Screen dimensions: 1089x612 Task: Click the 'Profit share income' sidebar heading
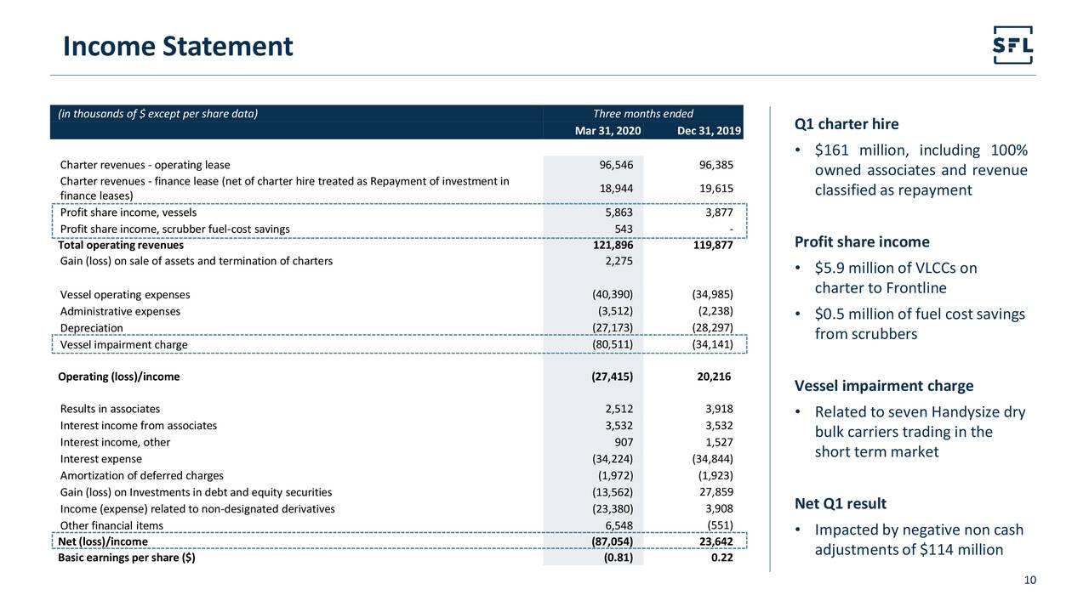(x=862, y=241)
